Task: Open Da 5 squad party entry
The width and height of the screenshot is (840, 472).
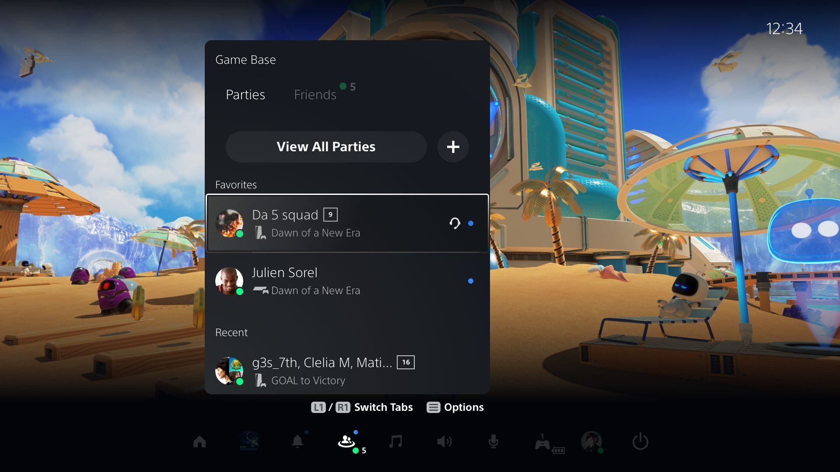Action: coord(346,223)
